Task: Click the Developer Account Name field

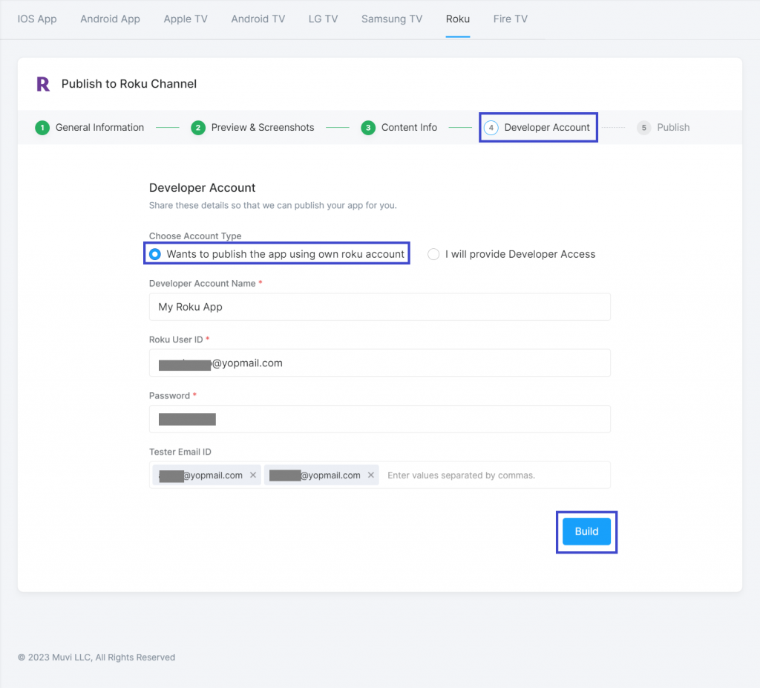Action: coord(379,307)
